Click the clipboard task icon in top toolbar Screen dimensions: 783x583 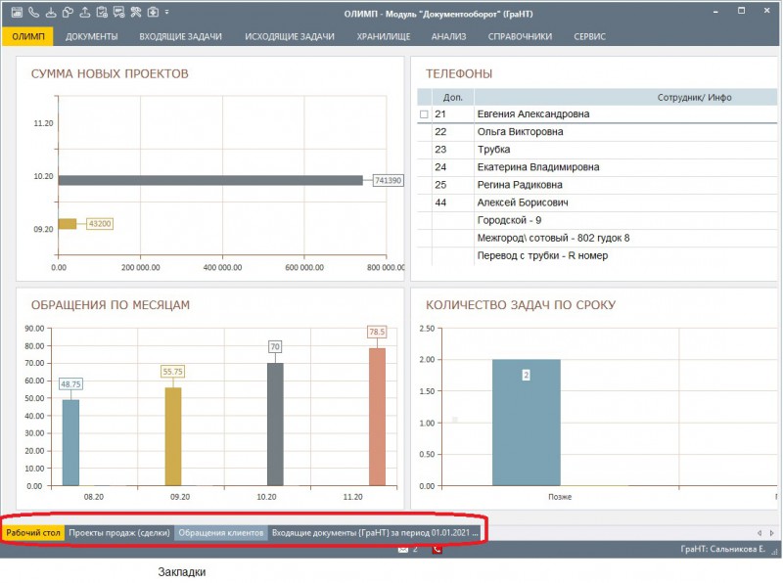click(x=101, y=13)
